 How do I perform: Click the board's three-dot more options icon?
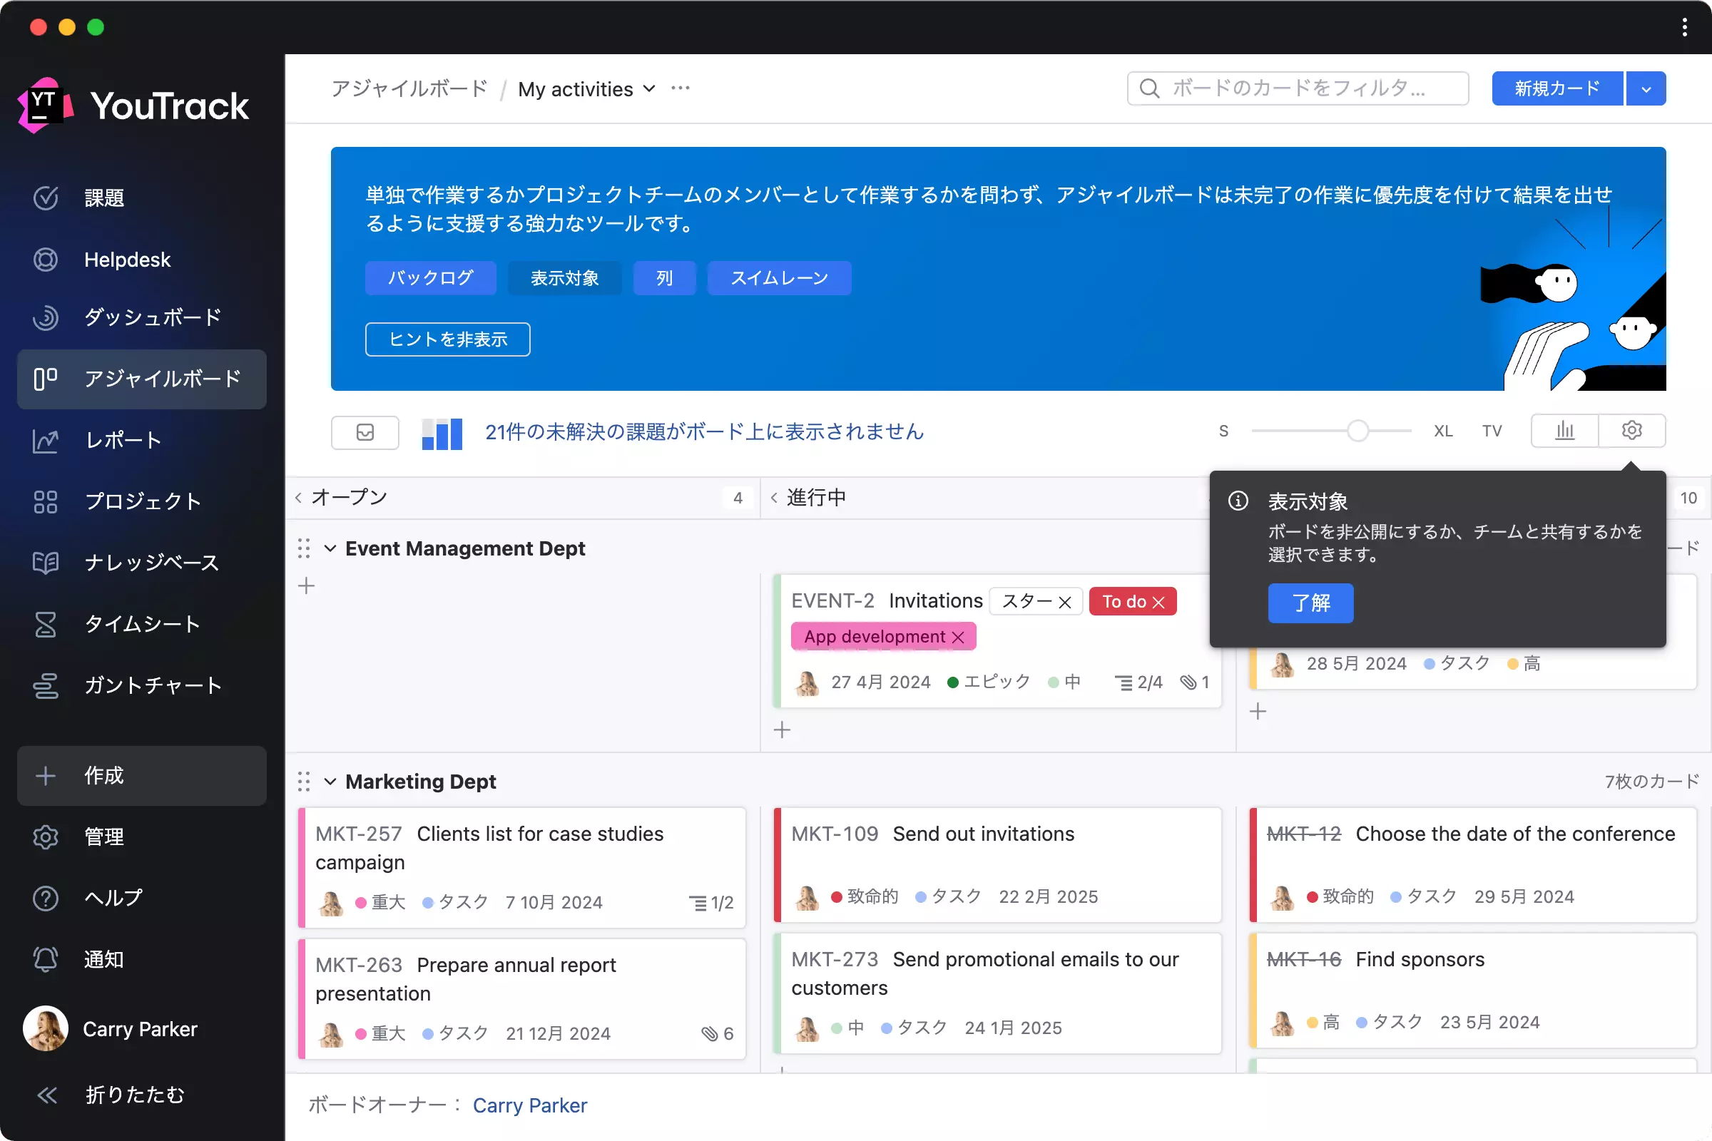click(x=680, y=88)
